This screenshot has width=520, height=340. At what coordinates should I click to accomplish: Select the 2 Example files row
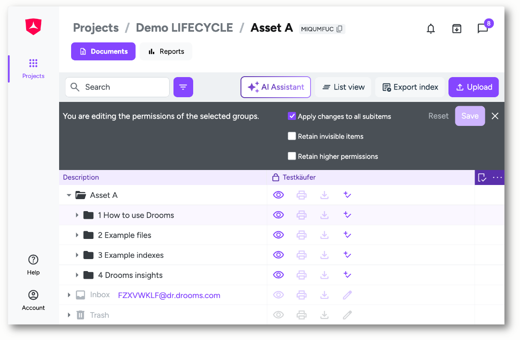click(281, 235)
